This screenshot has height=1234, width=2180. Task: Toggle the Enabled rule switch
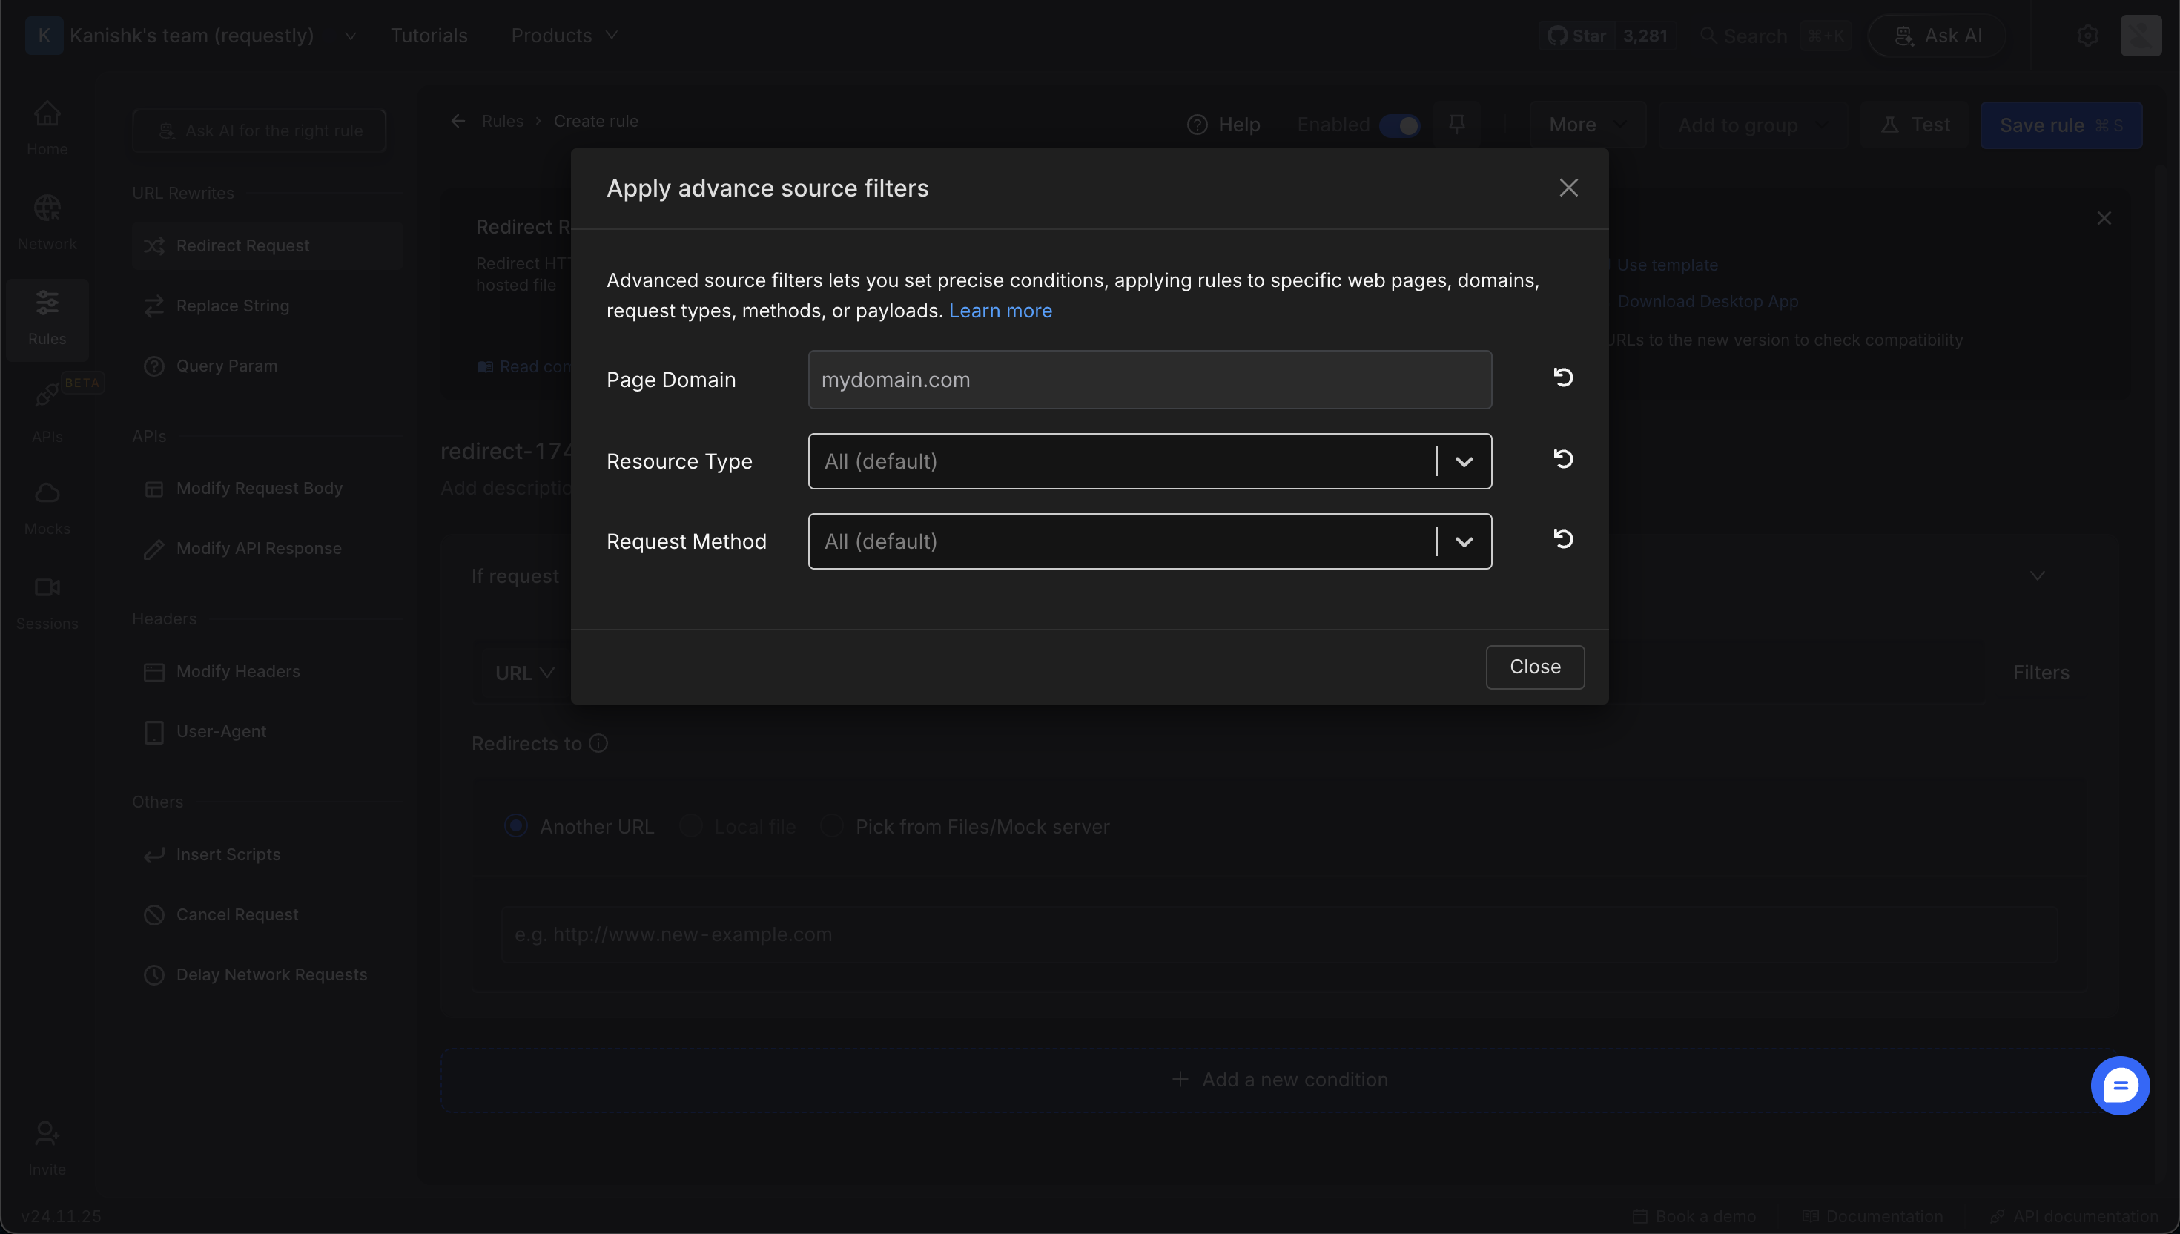[x=1400, y=125]
